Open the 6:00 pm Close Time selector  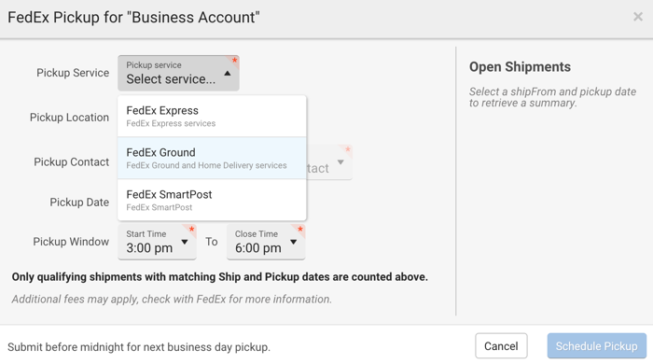click(x=266, y=242)
